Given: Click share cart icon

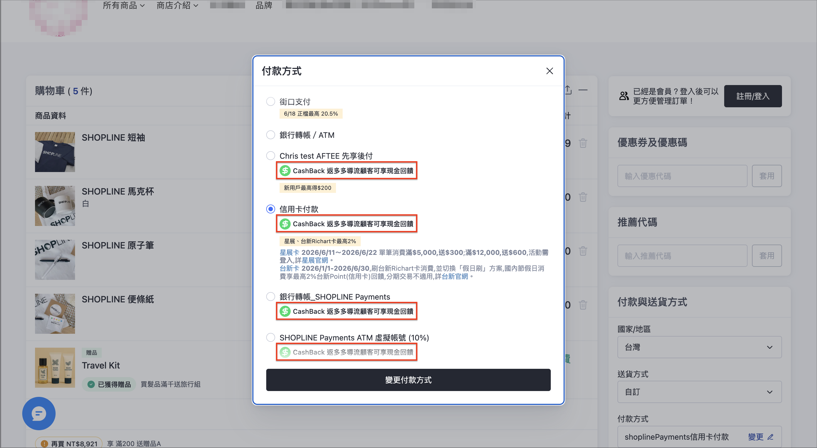Looking at the screenshot, I should [568, 90].
